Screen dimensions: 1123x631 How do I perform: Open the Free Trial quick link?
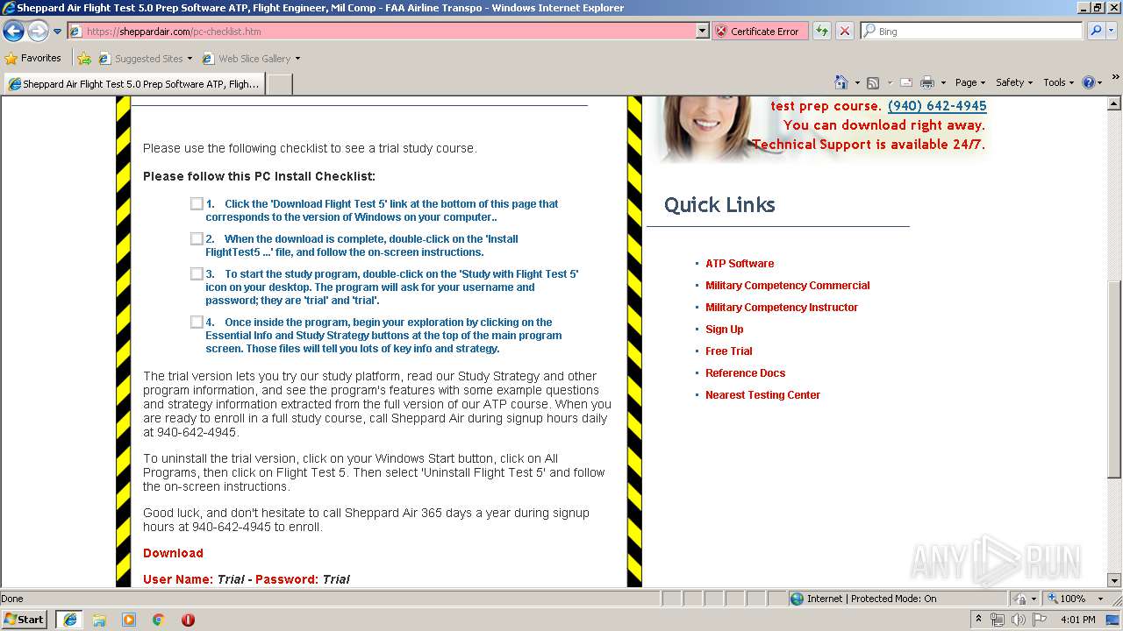click(x=729, y=351)
